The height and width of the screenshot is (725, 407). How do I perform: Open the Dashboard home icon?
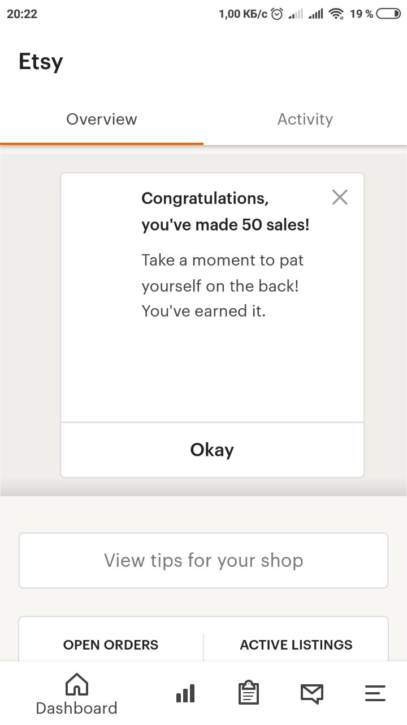pos(77,684)
